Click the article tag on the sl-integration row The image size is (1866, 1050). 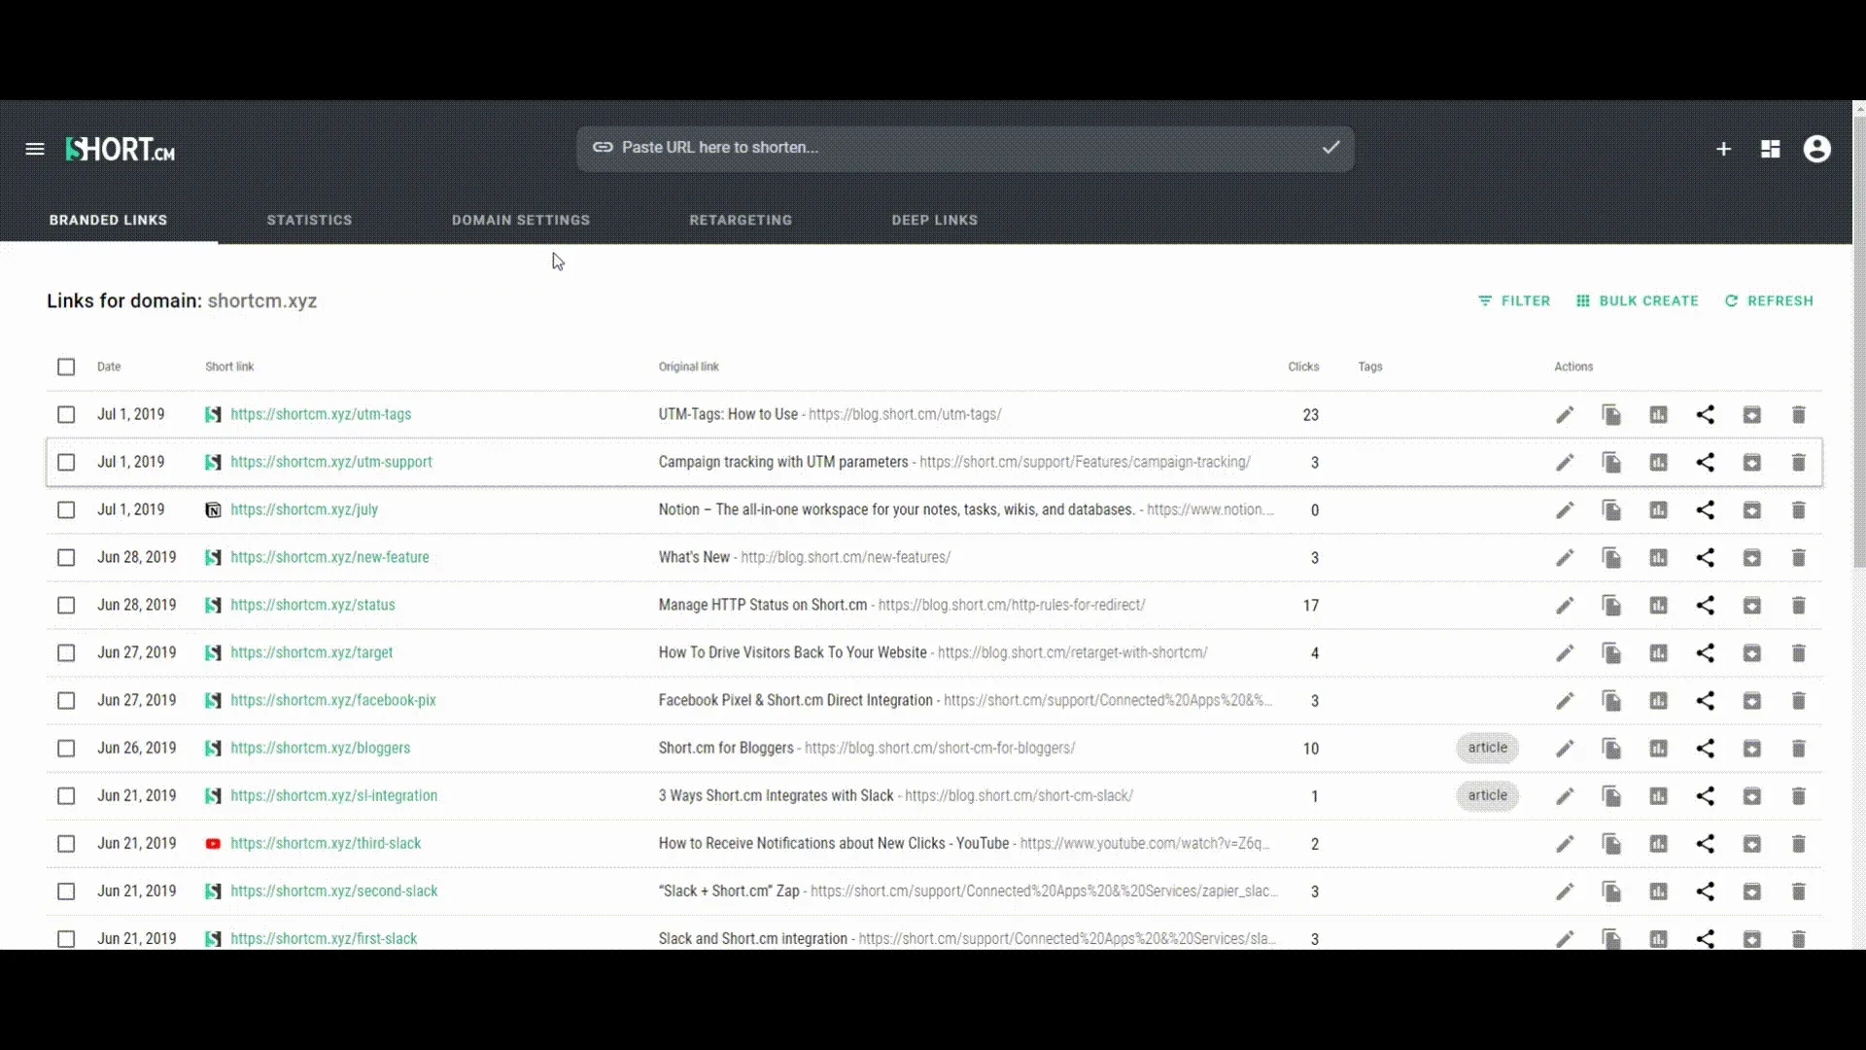pos(1487,795)
